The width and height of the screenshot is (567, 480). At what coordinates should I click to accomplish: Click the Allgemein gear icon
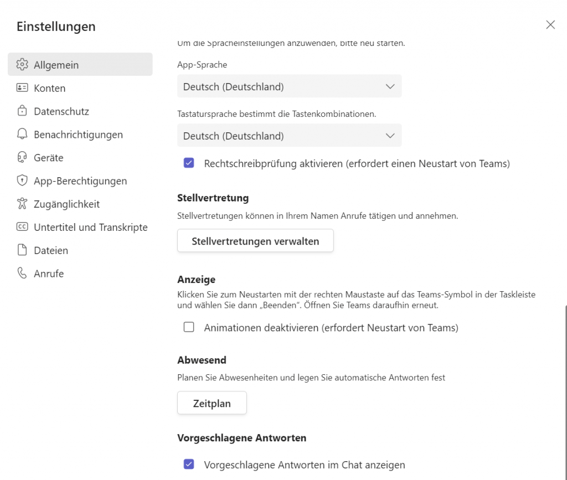[x=22, y=64]
